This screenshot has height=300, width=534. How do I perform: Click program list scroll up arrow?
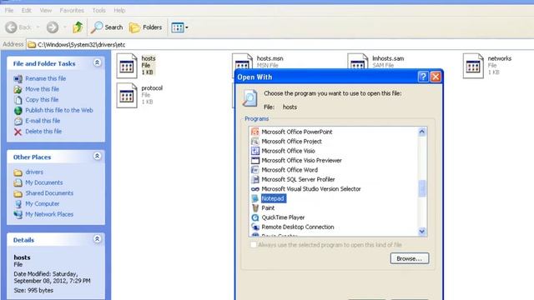422,132
